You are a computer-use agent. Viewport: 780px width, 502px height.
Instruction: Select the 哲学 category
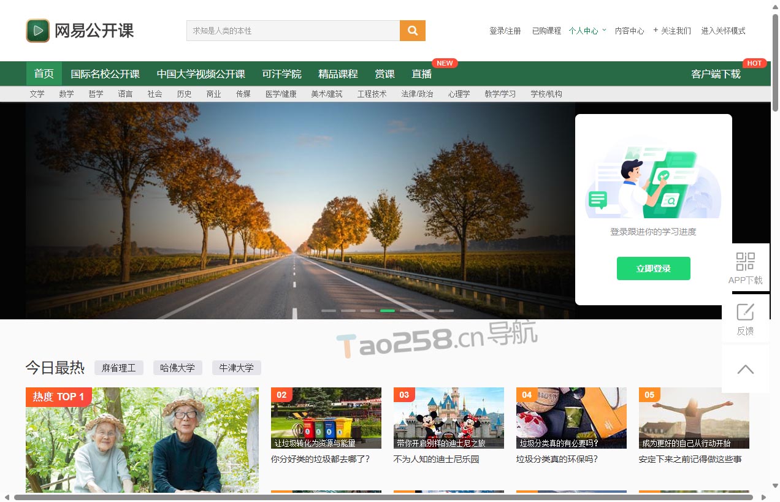96,94
